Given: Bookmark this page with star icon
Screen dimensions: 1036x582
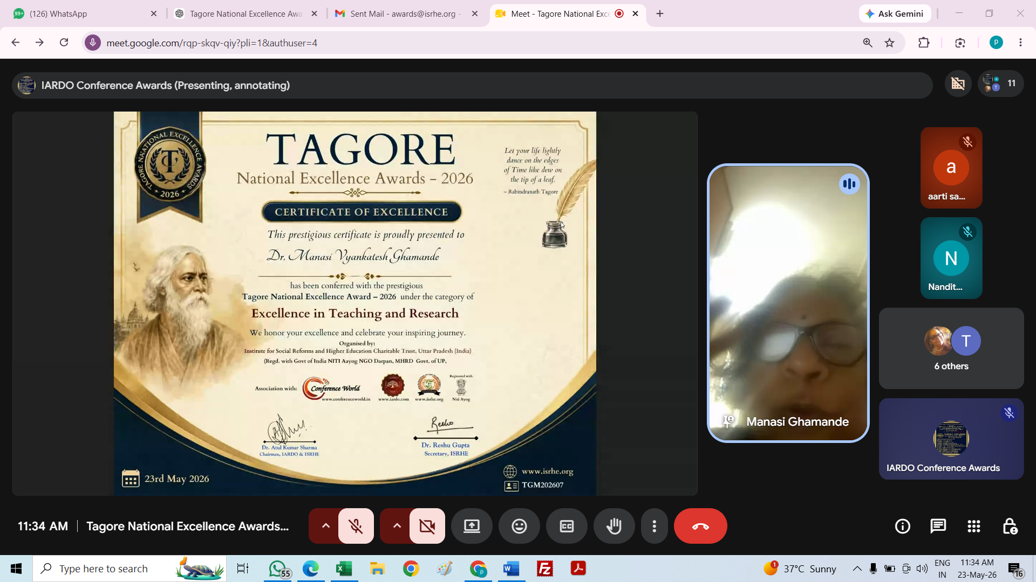Looking at the screenshot, I should coord(890,43).
